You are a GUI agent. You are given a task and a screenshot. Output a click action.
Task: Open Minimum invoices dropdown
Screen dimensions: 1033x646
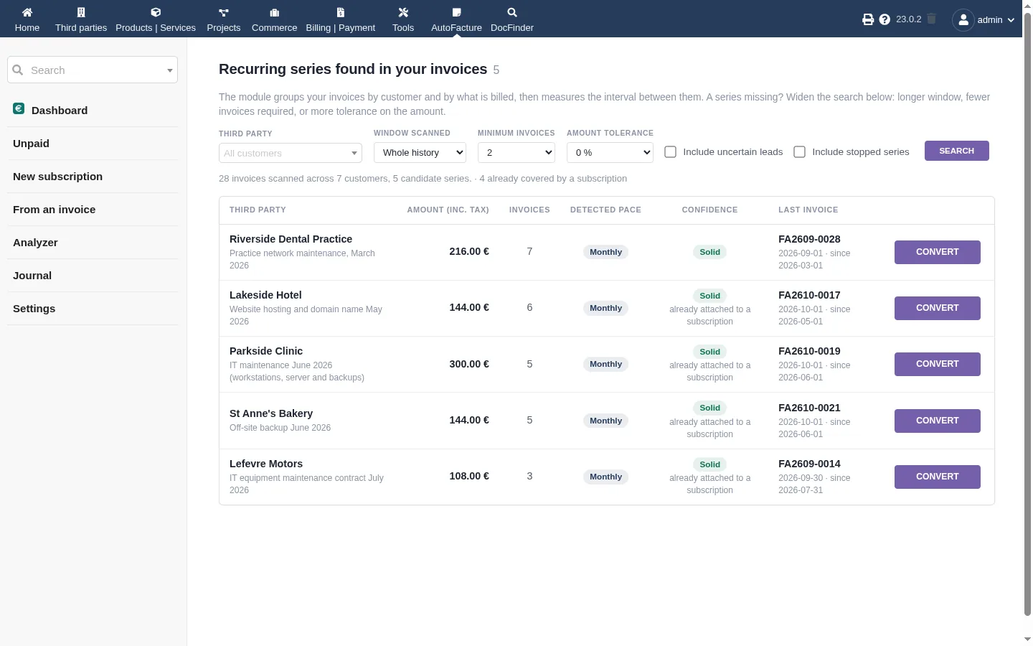[516, 152]
